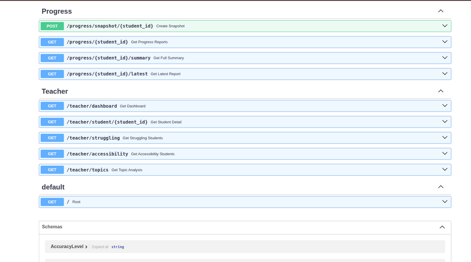Collapse the Schemas panel chevron
The image size is (471, 262).
click(442, 227)
